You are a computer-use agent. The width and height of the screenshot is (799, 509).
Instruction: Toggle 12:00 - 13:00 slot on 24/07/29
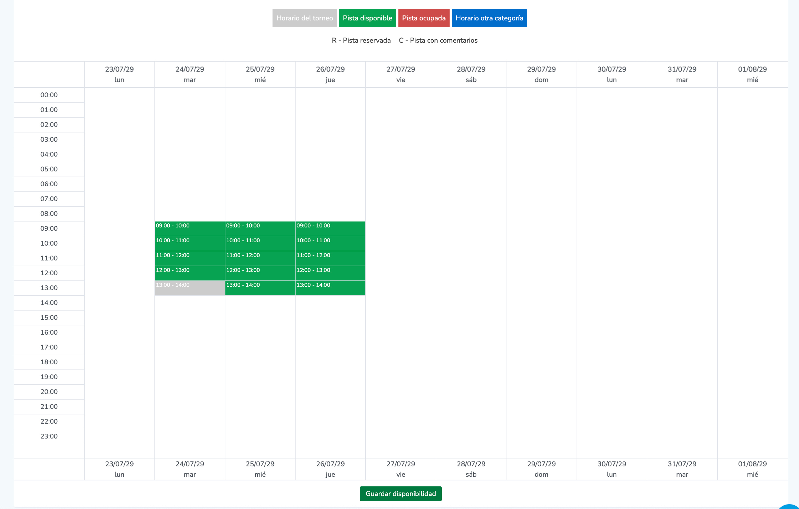pyautogui.click(x=190, y=273)
